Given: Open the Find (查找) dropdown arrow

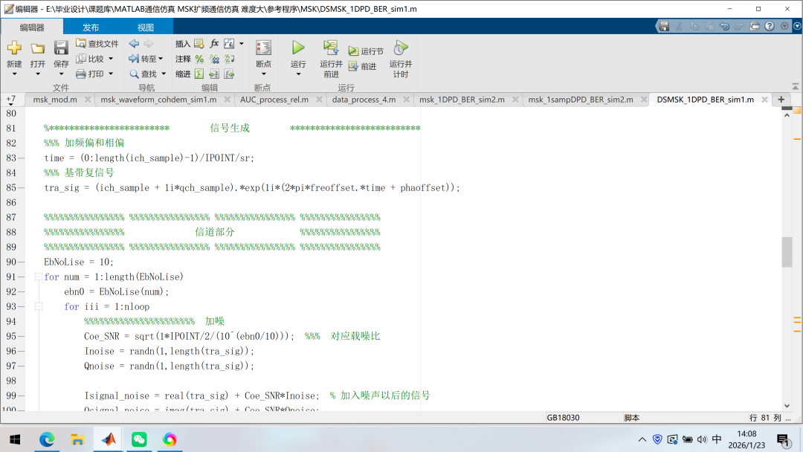Looking at the screenshot, I should [x=164, y=74].
